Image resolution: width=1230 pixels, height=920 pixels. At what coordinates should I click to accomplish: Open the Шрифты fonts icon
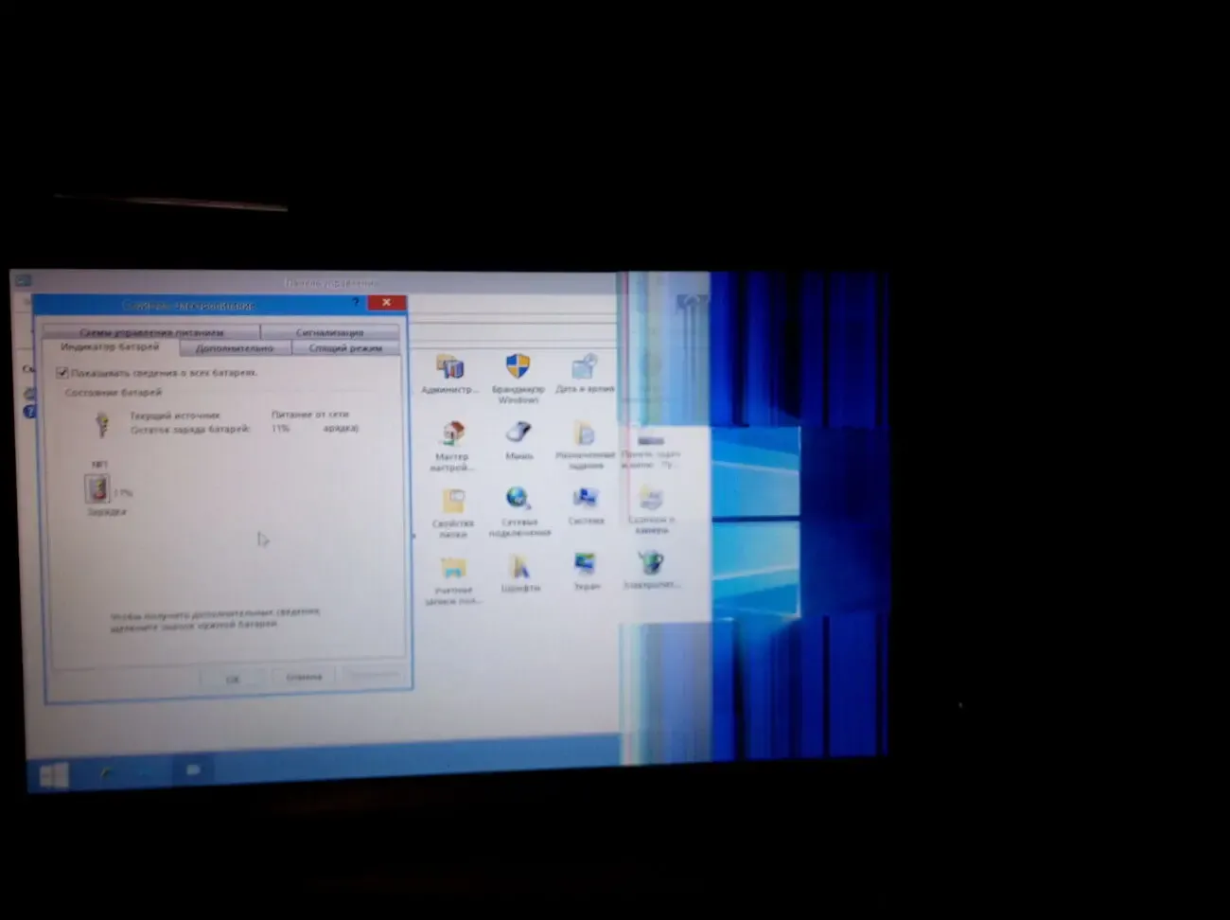pyautogui.click(x=519, y=566)
